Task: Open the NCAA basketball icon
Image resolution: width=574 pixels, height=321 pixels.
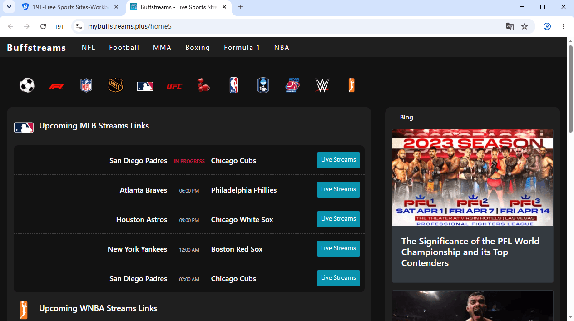Action: tap(293, 85)
